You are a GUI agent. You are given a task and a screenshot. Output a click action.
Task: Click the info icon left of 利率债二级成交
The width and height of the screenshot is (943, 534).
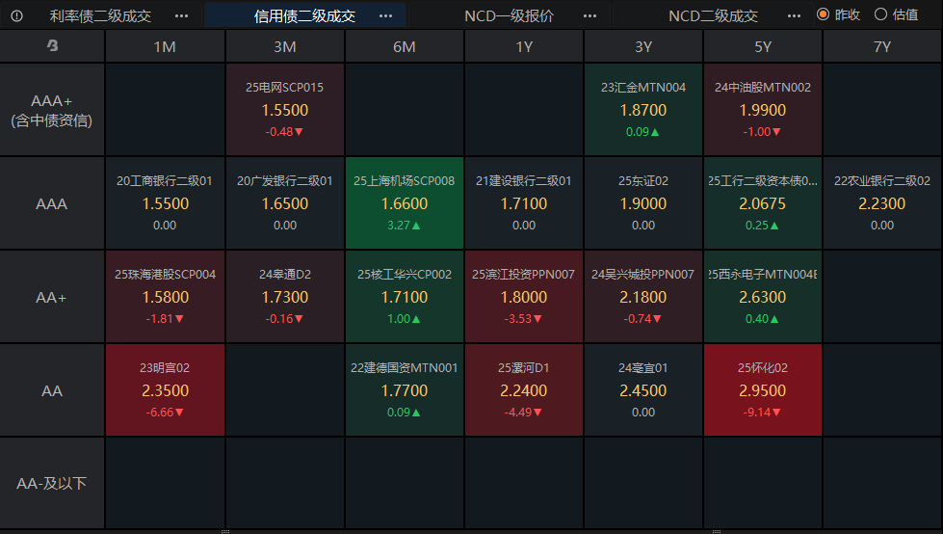(x=16, y=15)
